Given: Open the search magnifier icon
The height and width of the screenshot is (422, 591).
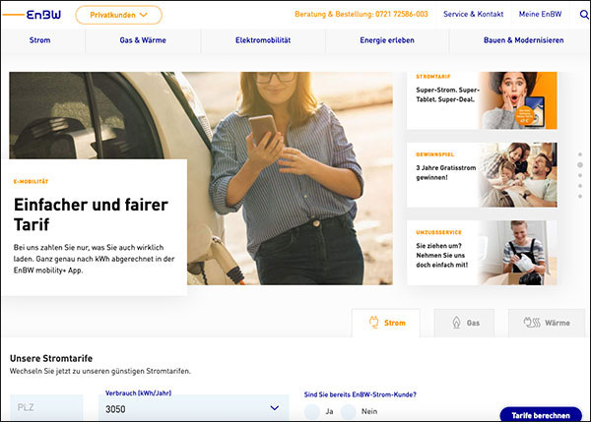Looking at the screenshot, I should pyautogui.click(x=584, y=15).
